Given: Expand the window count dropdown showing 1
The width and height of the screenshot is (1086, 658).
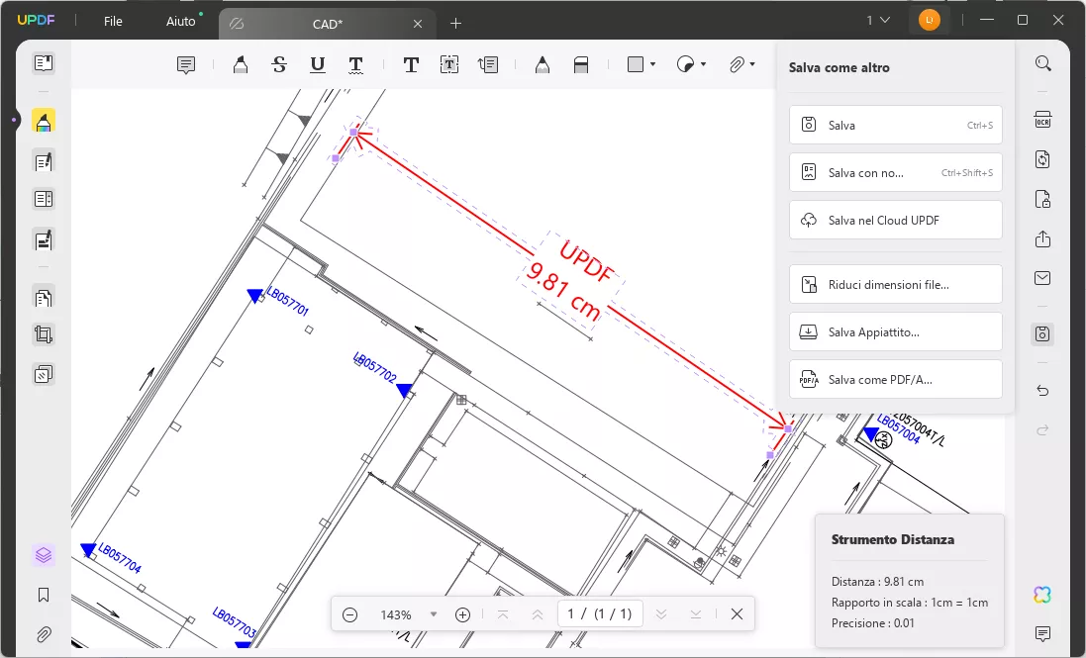Looking at the screenshot, I should click(878, 20).
